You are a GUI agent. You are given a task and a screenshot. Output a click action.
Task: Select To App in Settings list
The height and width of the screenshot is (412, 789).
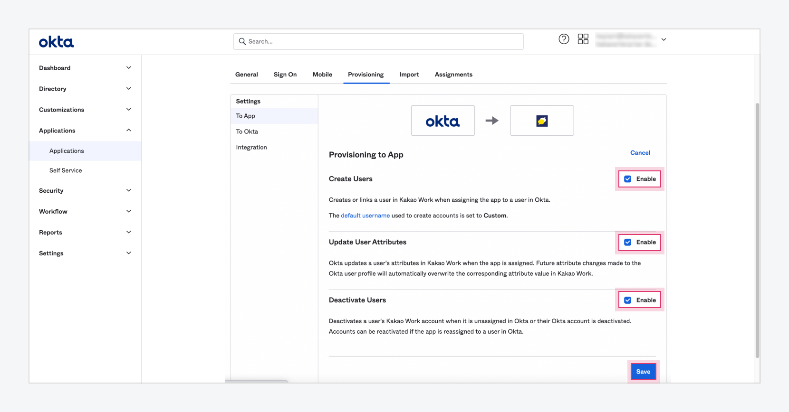[274, 116]
